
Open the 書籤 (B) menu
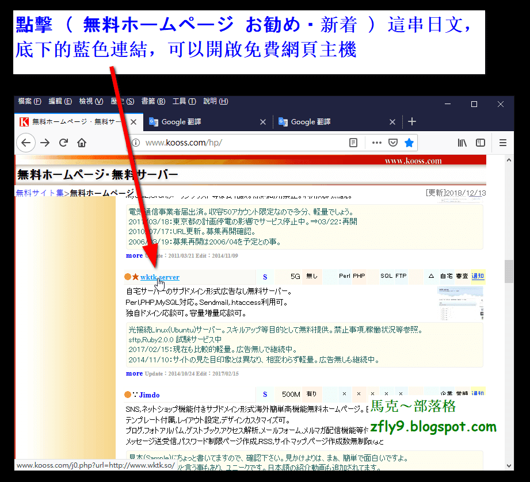[x=153, y=101]
